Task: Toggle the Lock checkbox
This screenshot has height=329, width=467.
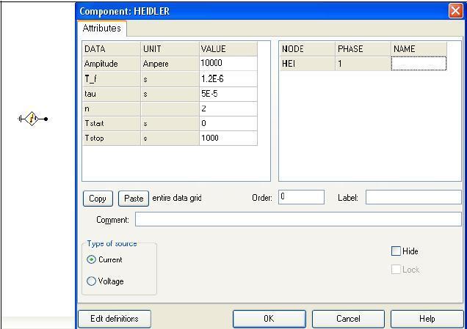Action: [396, 270]
